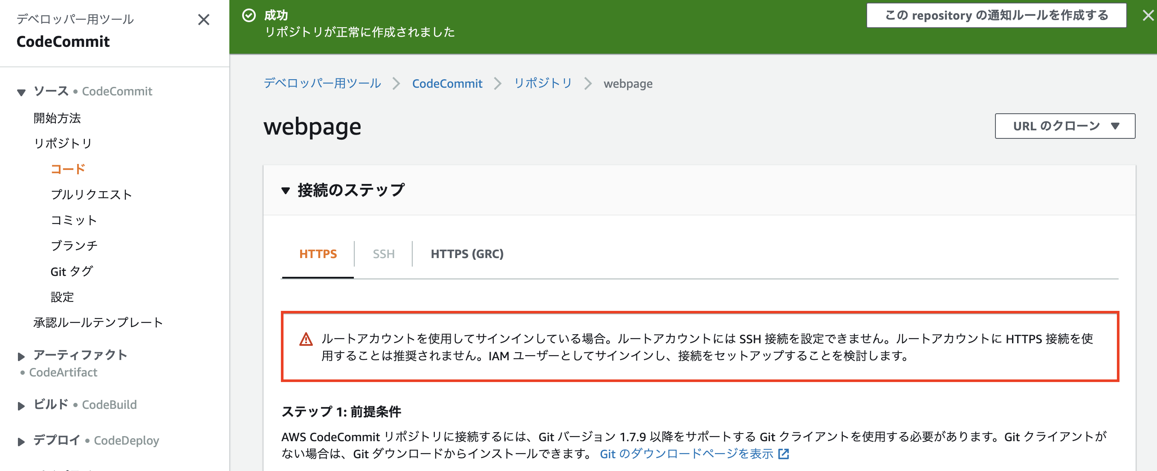The image size is (1157, 471).
Task: Create notification rule for this repository
Action: click(996, 15)
